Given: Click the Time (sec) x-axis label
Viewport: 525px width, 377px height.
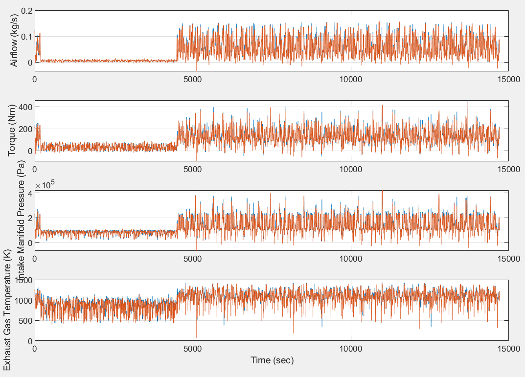Looking at the screenshot, I should point(272,359).
